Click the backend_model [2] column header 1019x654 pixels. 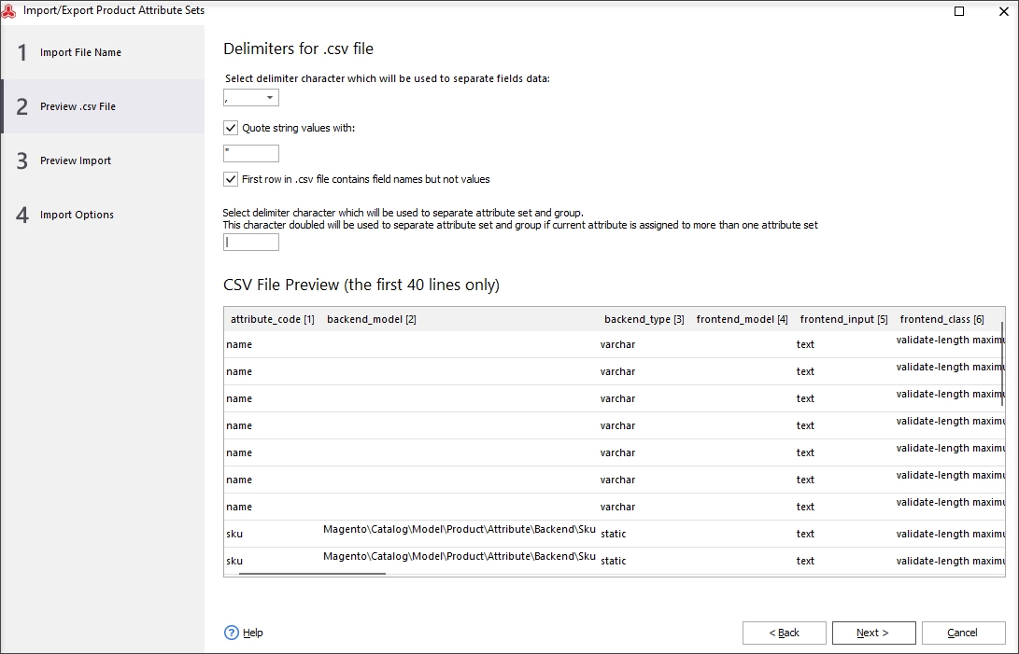tap(371, 319)
